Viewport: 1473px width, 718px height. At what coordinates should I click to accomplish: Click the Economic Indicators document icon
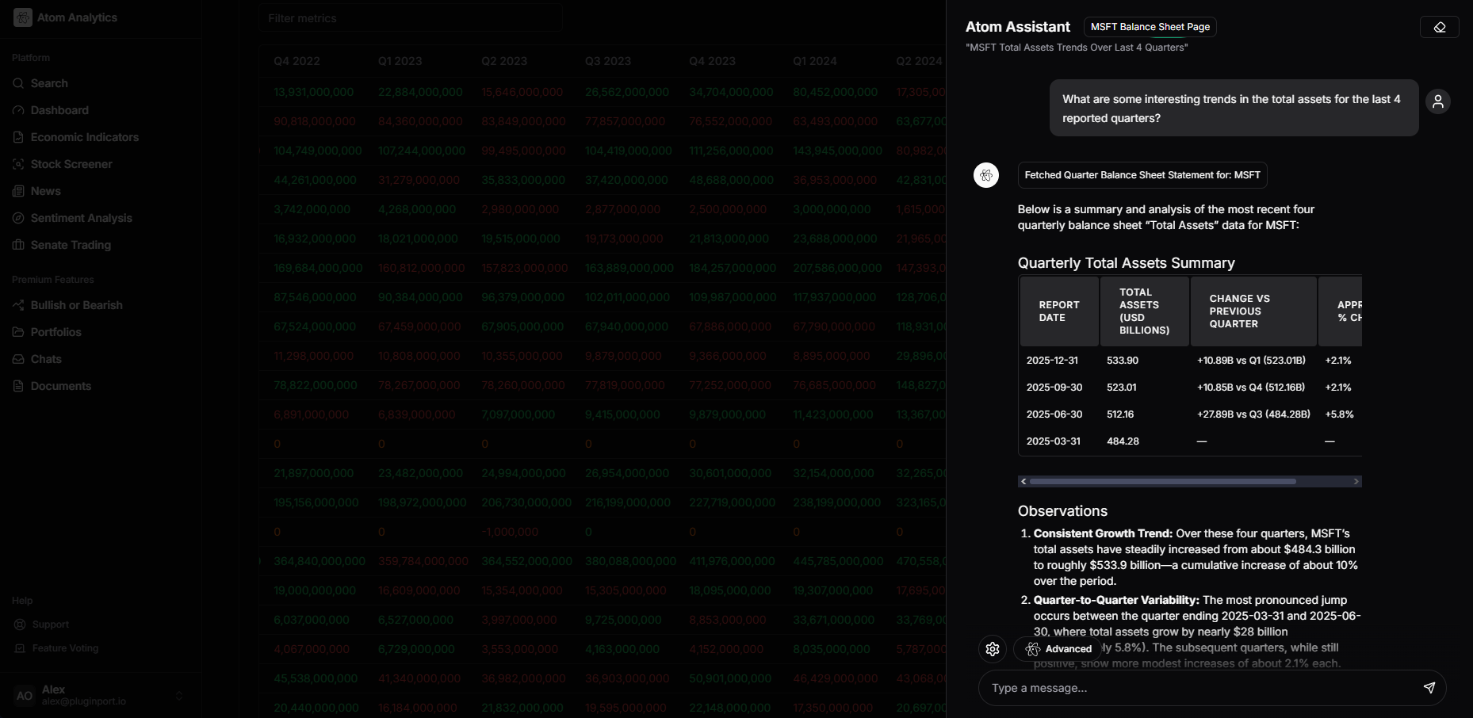[18, 137]
